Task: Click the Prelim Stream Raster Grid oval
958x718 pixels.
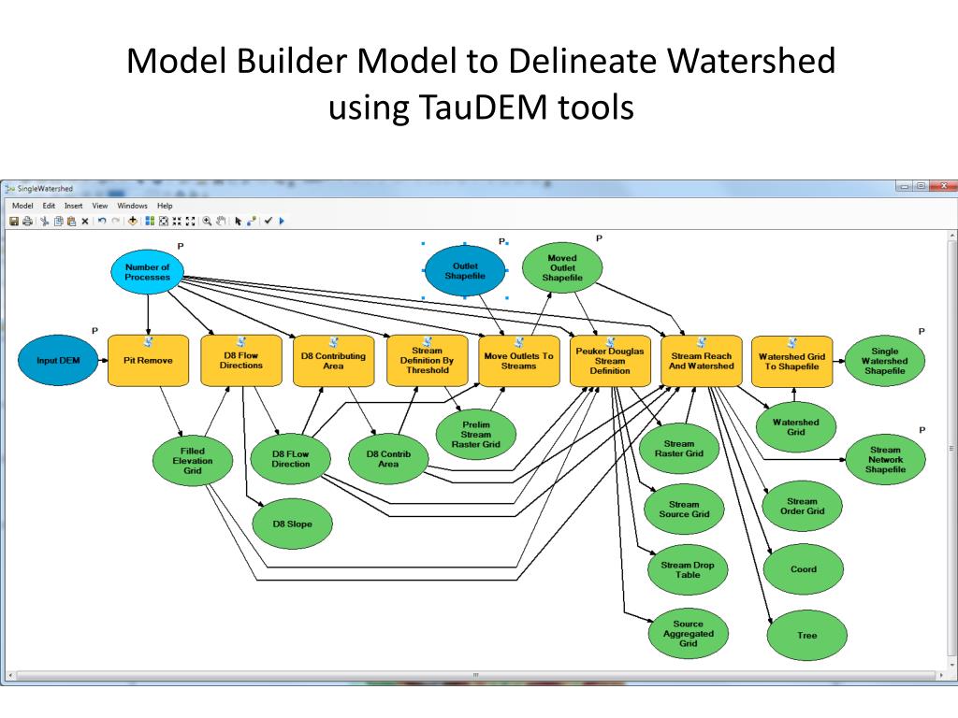Action: (x=476, y=435)
